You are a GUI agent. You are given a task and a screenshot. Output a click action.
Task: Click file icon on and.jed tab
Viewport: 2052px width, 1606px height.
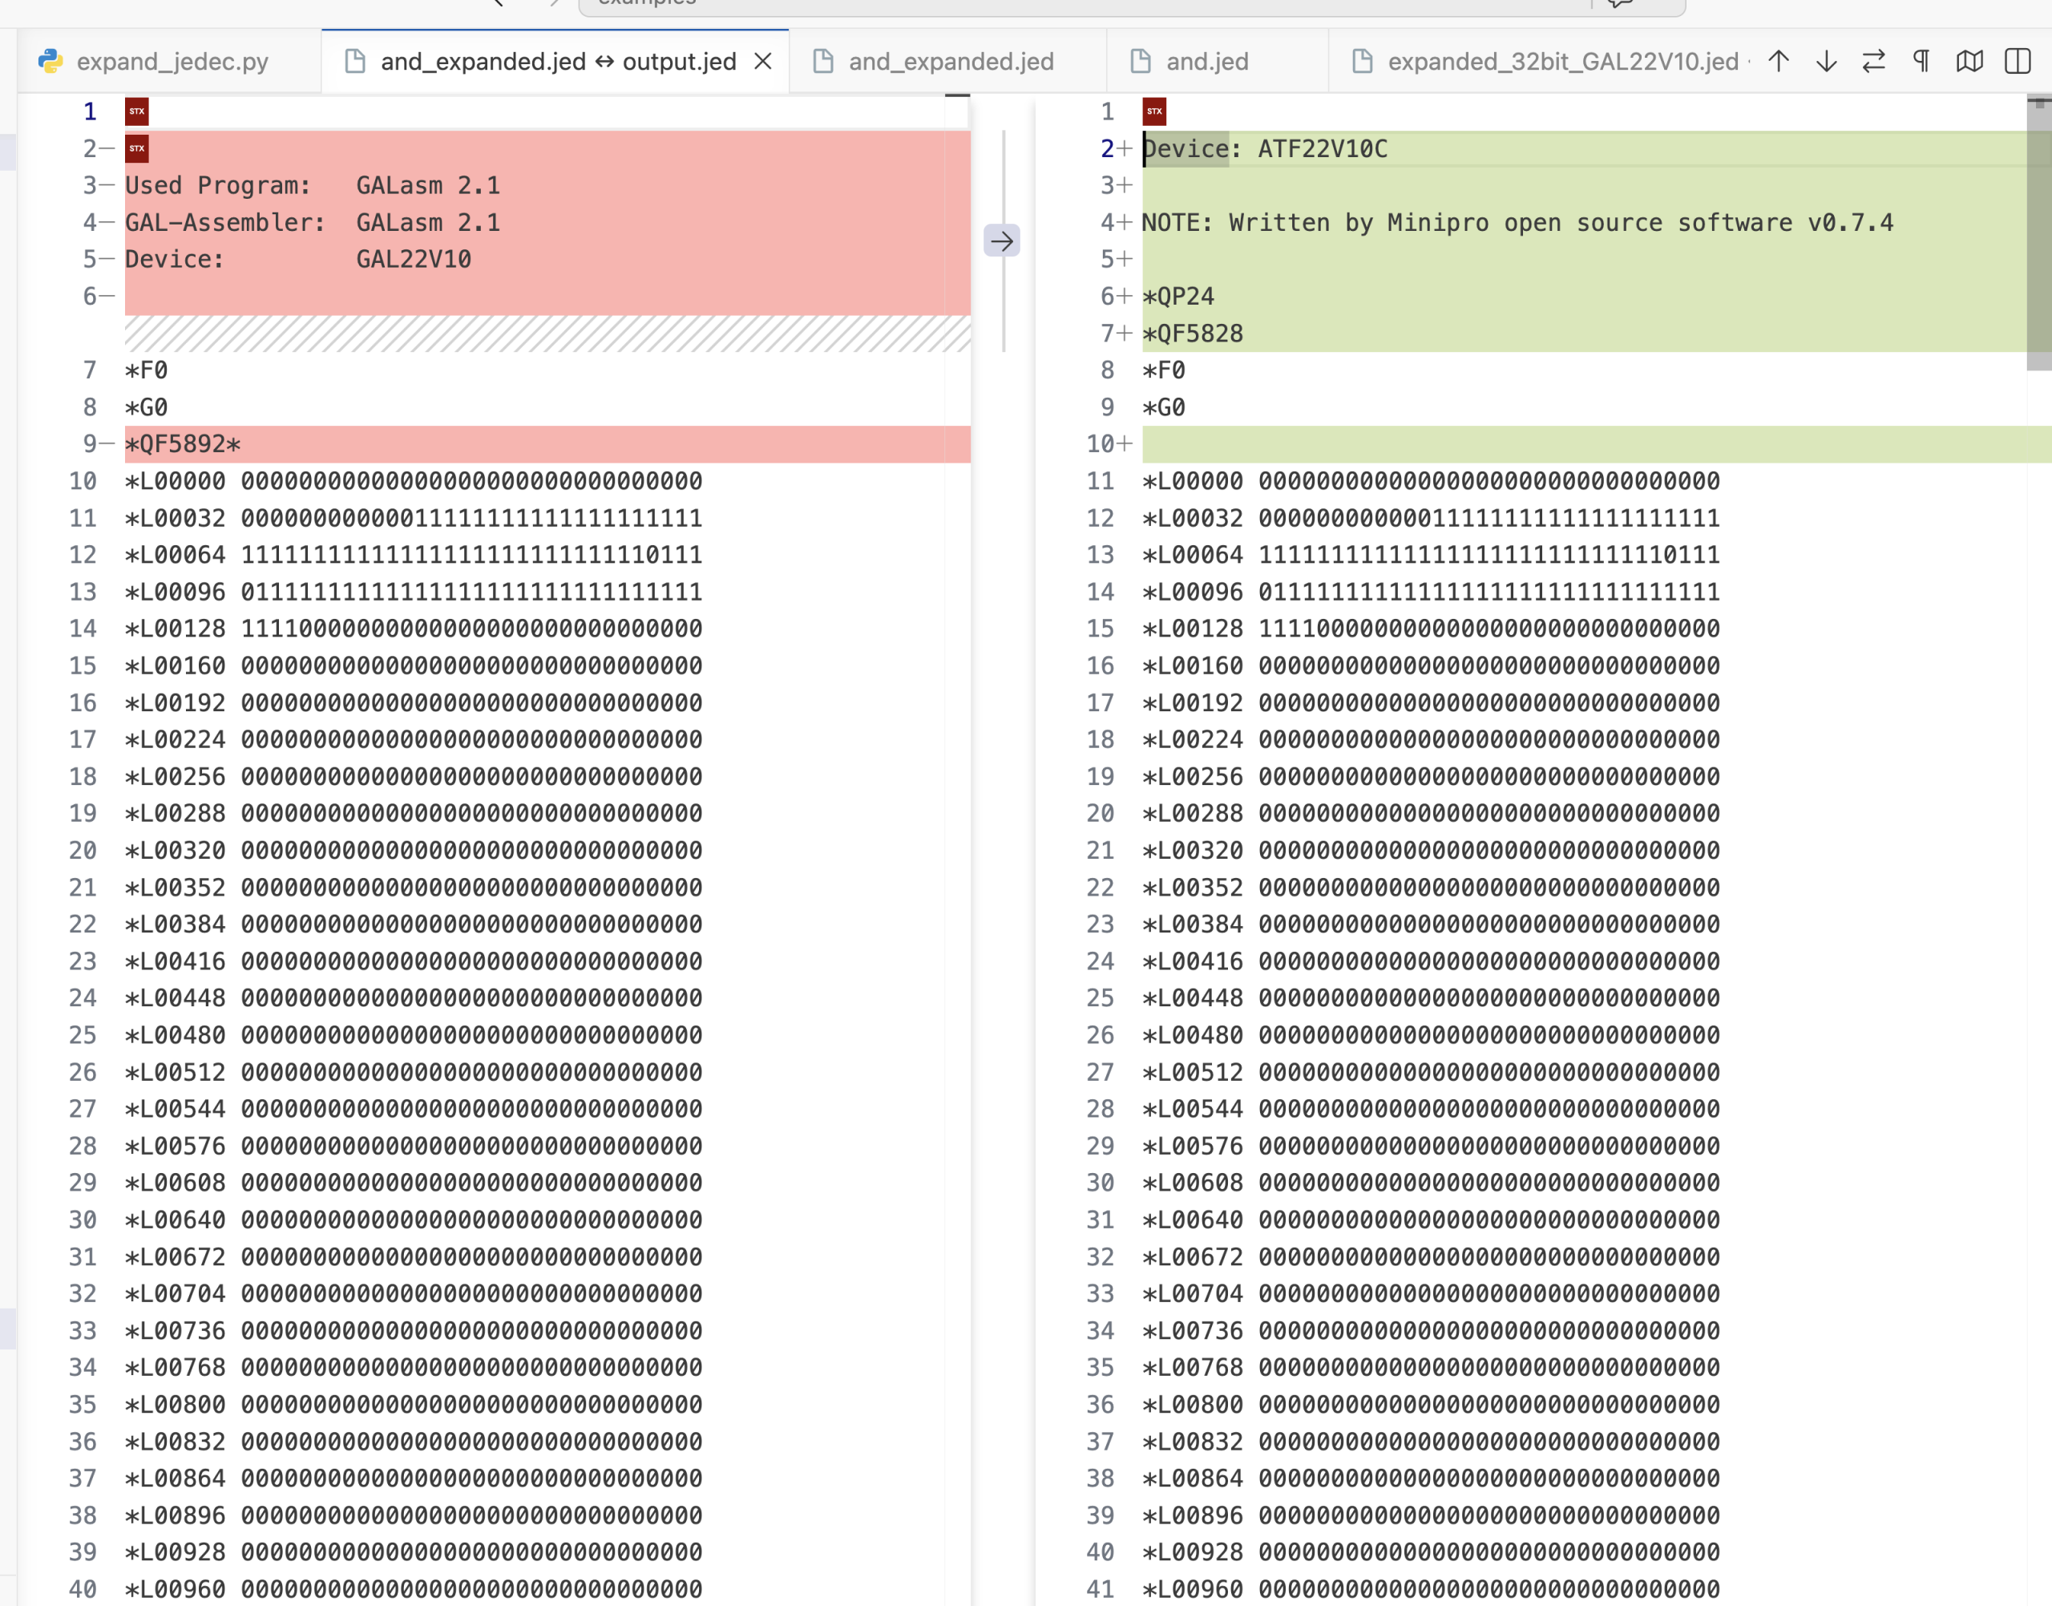[1140, 62]
